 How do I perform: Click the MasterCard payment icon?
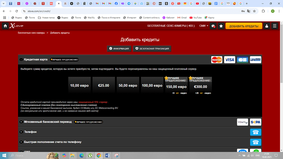point(216,60)
